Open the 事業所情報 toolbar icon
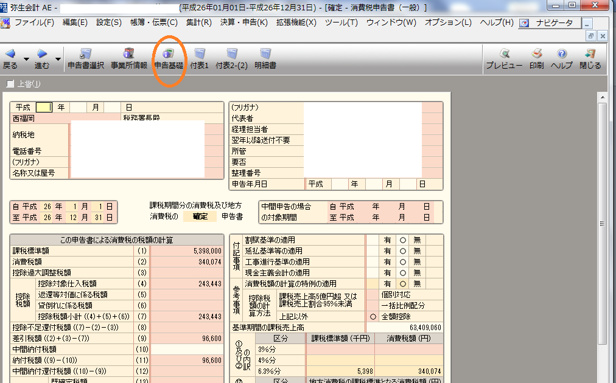 point(128,55)
